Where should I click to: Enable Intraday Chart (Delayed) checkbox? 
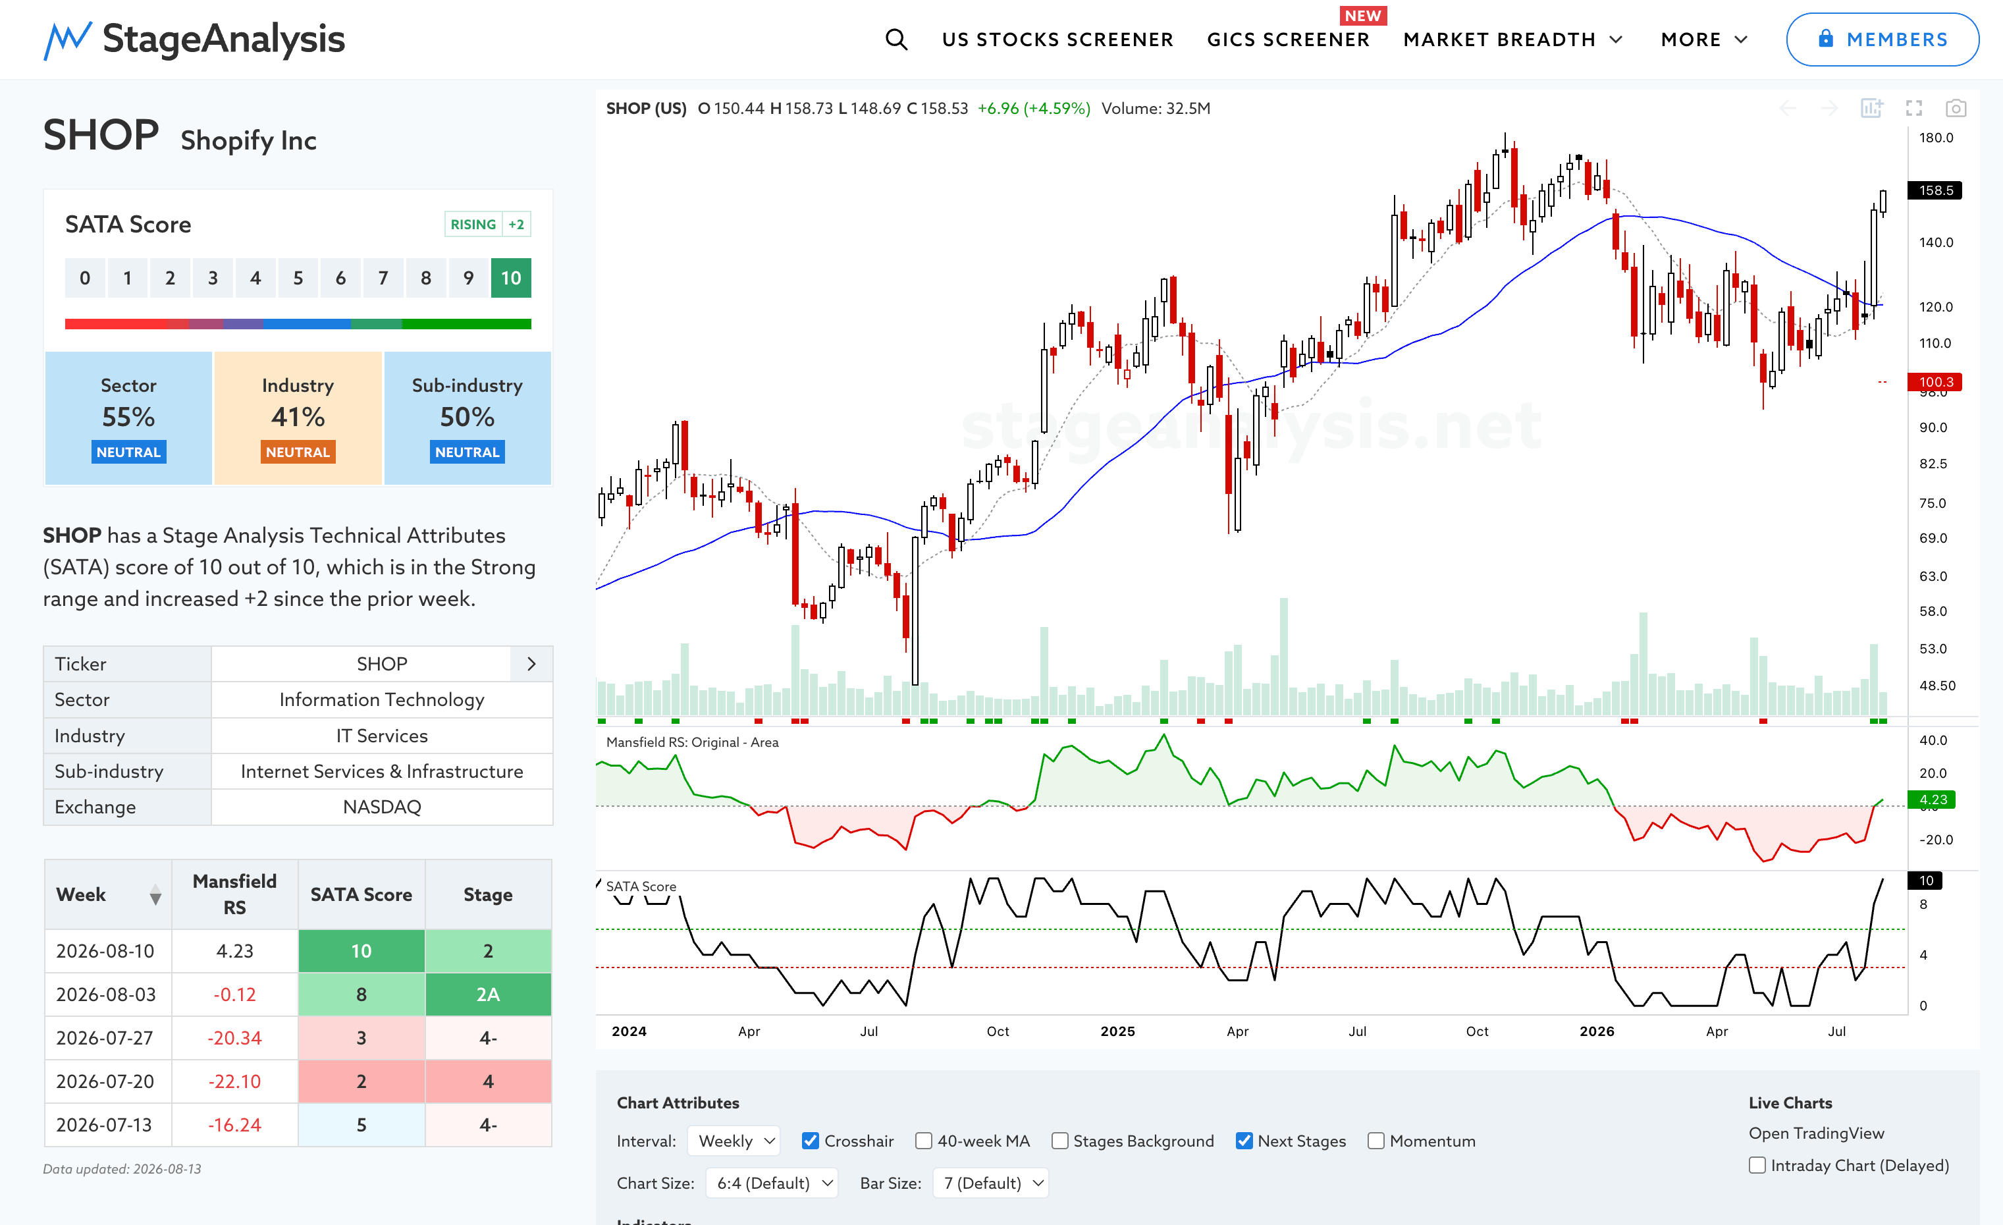1757,1165
